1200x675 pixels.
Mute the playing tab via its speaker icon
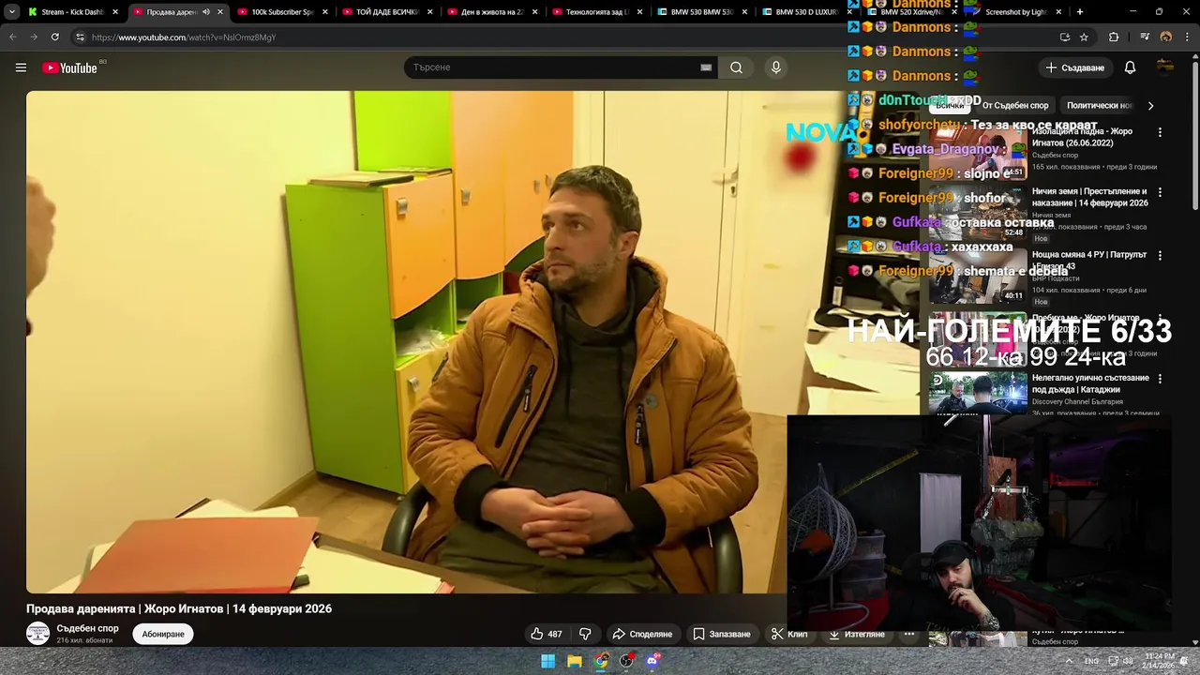(x=206, y=12)
